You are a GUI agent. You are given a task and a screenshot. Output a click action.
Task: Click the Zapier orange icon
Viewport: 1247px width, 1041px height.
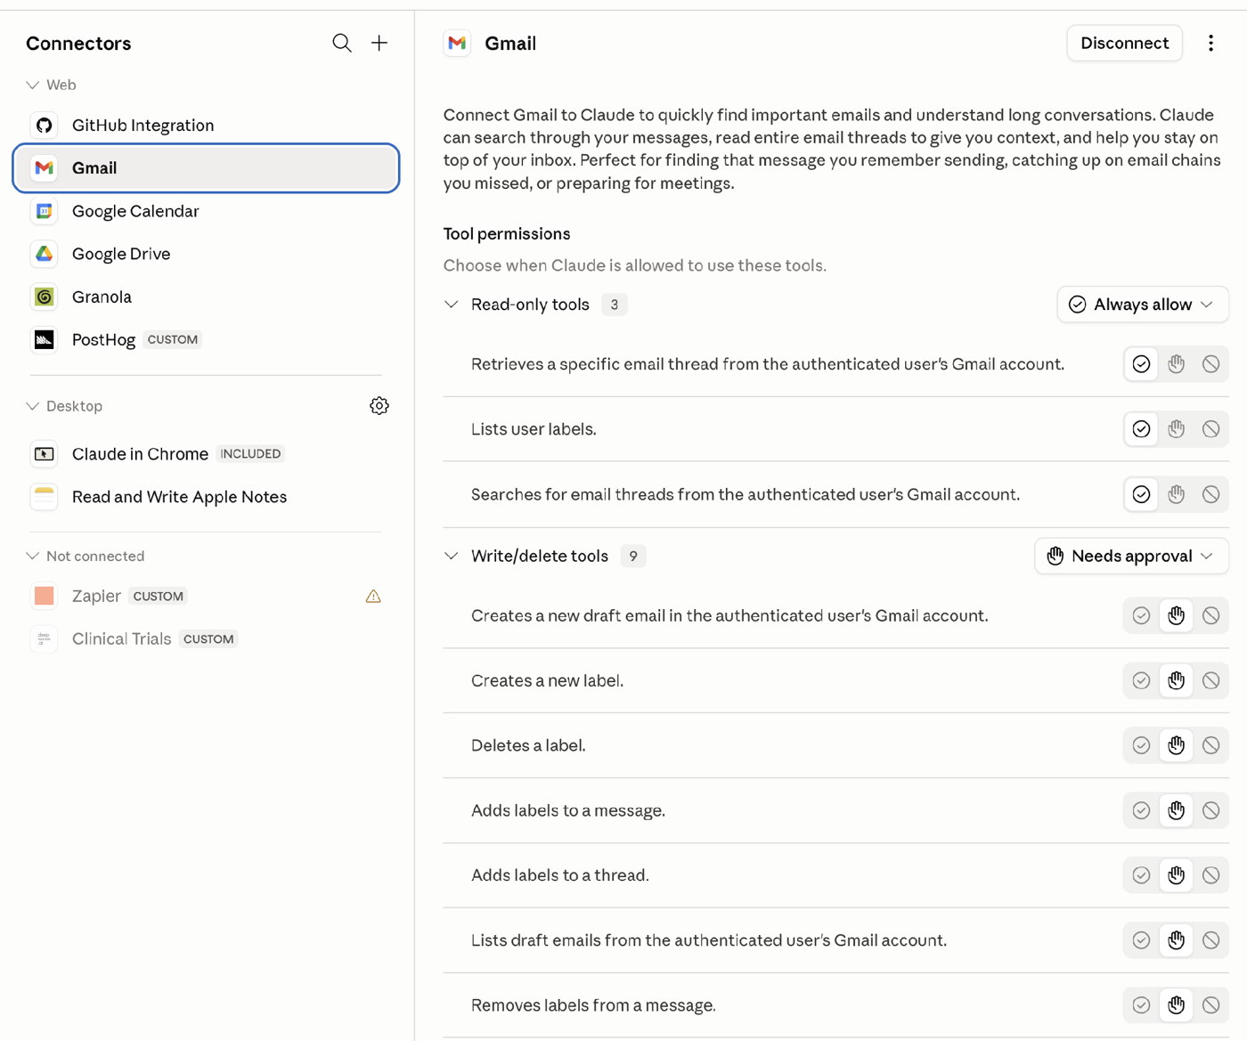point(45,596)
